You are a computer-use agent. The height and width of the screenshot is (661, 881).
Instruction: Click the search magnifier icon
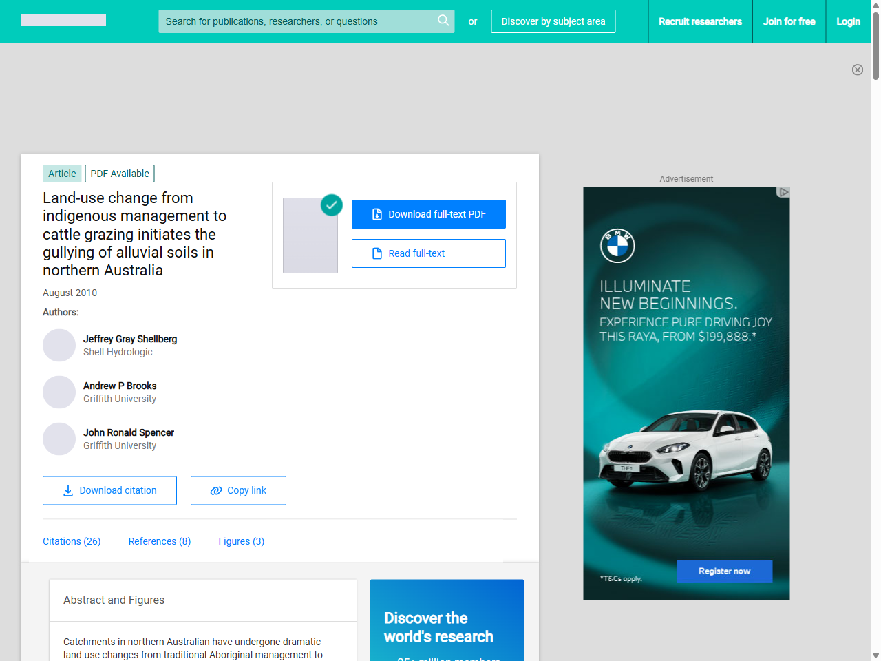click(443, 21)
